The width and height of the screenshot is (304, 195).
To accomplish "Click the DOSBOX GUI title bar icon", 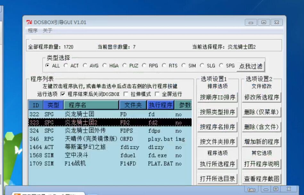I will point(29,22).
